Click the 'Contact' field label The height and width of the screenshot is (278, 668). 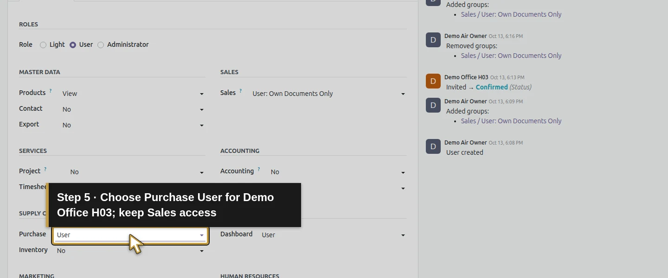(31, 108)
